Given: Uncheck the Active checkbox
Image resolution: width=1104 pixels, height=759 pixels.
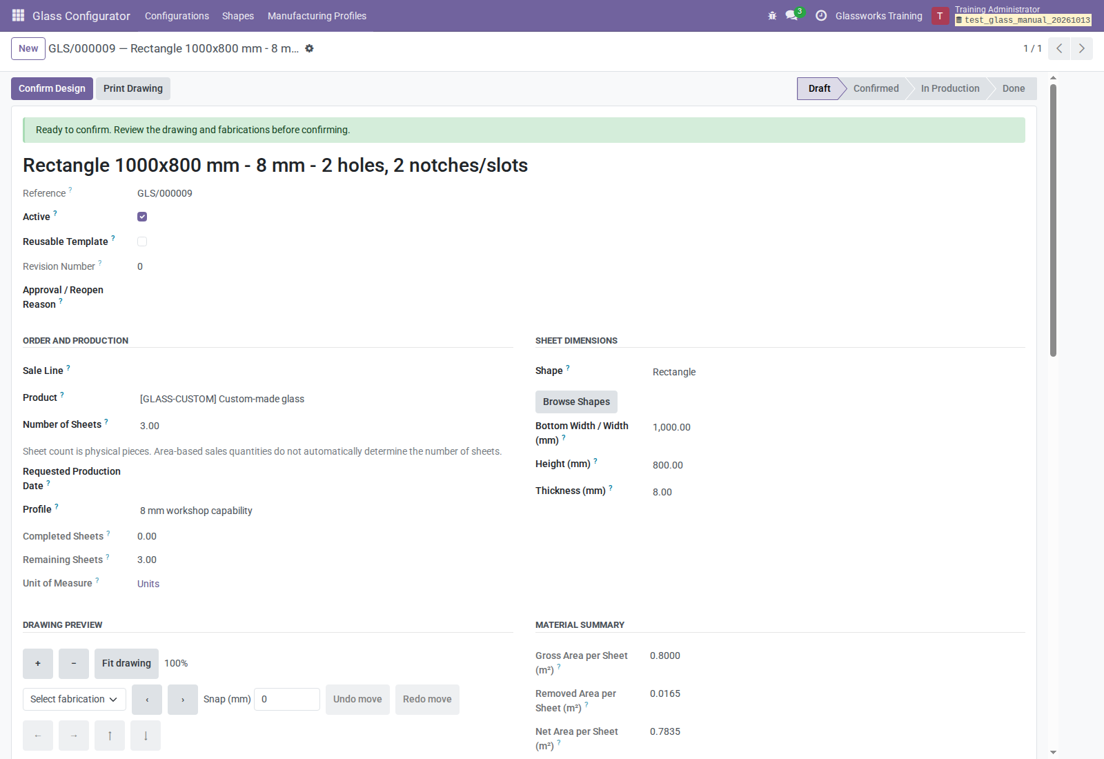Looking at the screenshot, I should 142,217.
